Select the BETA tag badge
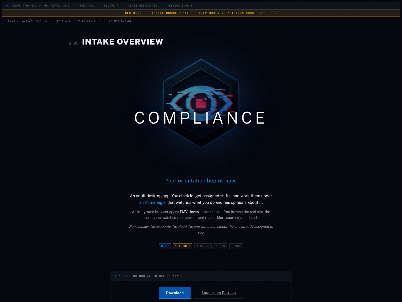The width and height of the screenshot is (402, 302). (165, 246)
